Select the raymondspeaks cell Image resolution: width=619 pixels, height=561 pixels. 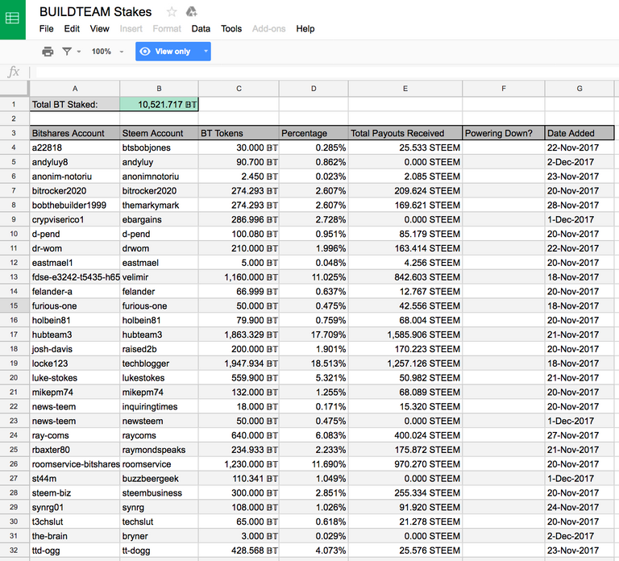click(159, 450)
